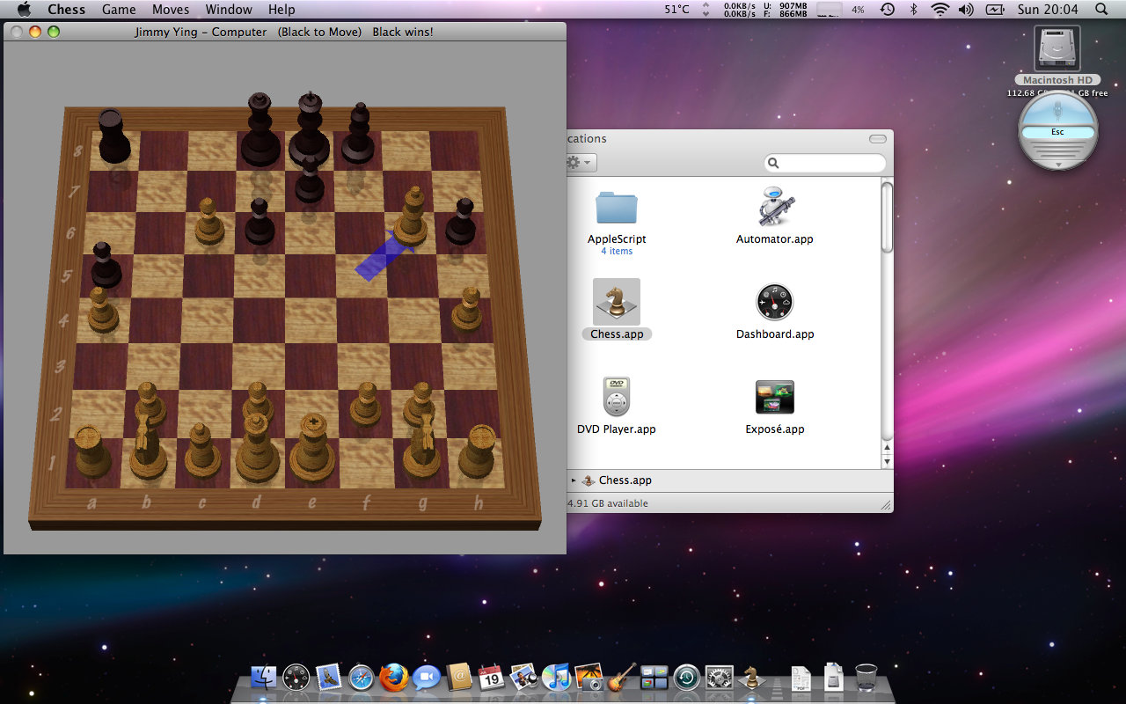Open Dashboard.app in Applications
The width and height of the screenshot is (1126, 704).
tap(774, 303)
